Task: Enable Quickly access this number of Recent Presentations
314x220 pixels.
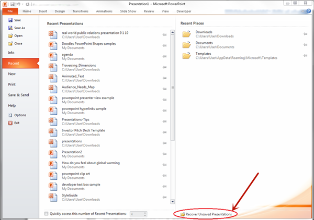Action: (x=47, y=214)
